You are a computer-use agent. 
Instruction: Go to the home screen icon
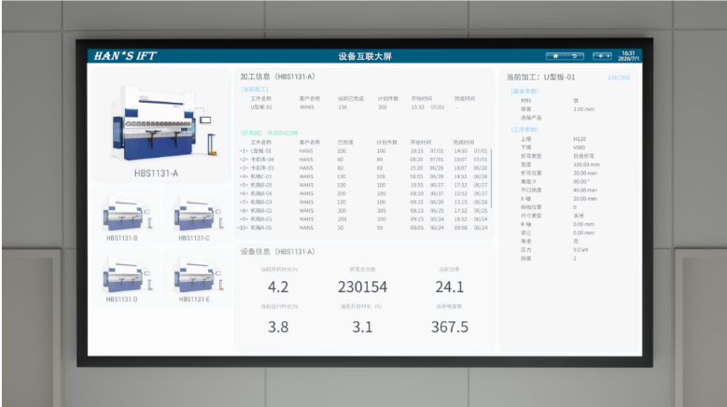point(555,56)
